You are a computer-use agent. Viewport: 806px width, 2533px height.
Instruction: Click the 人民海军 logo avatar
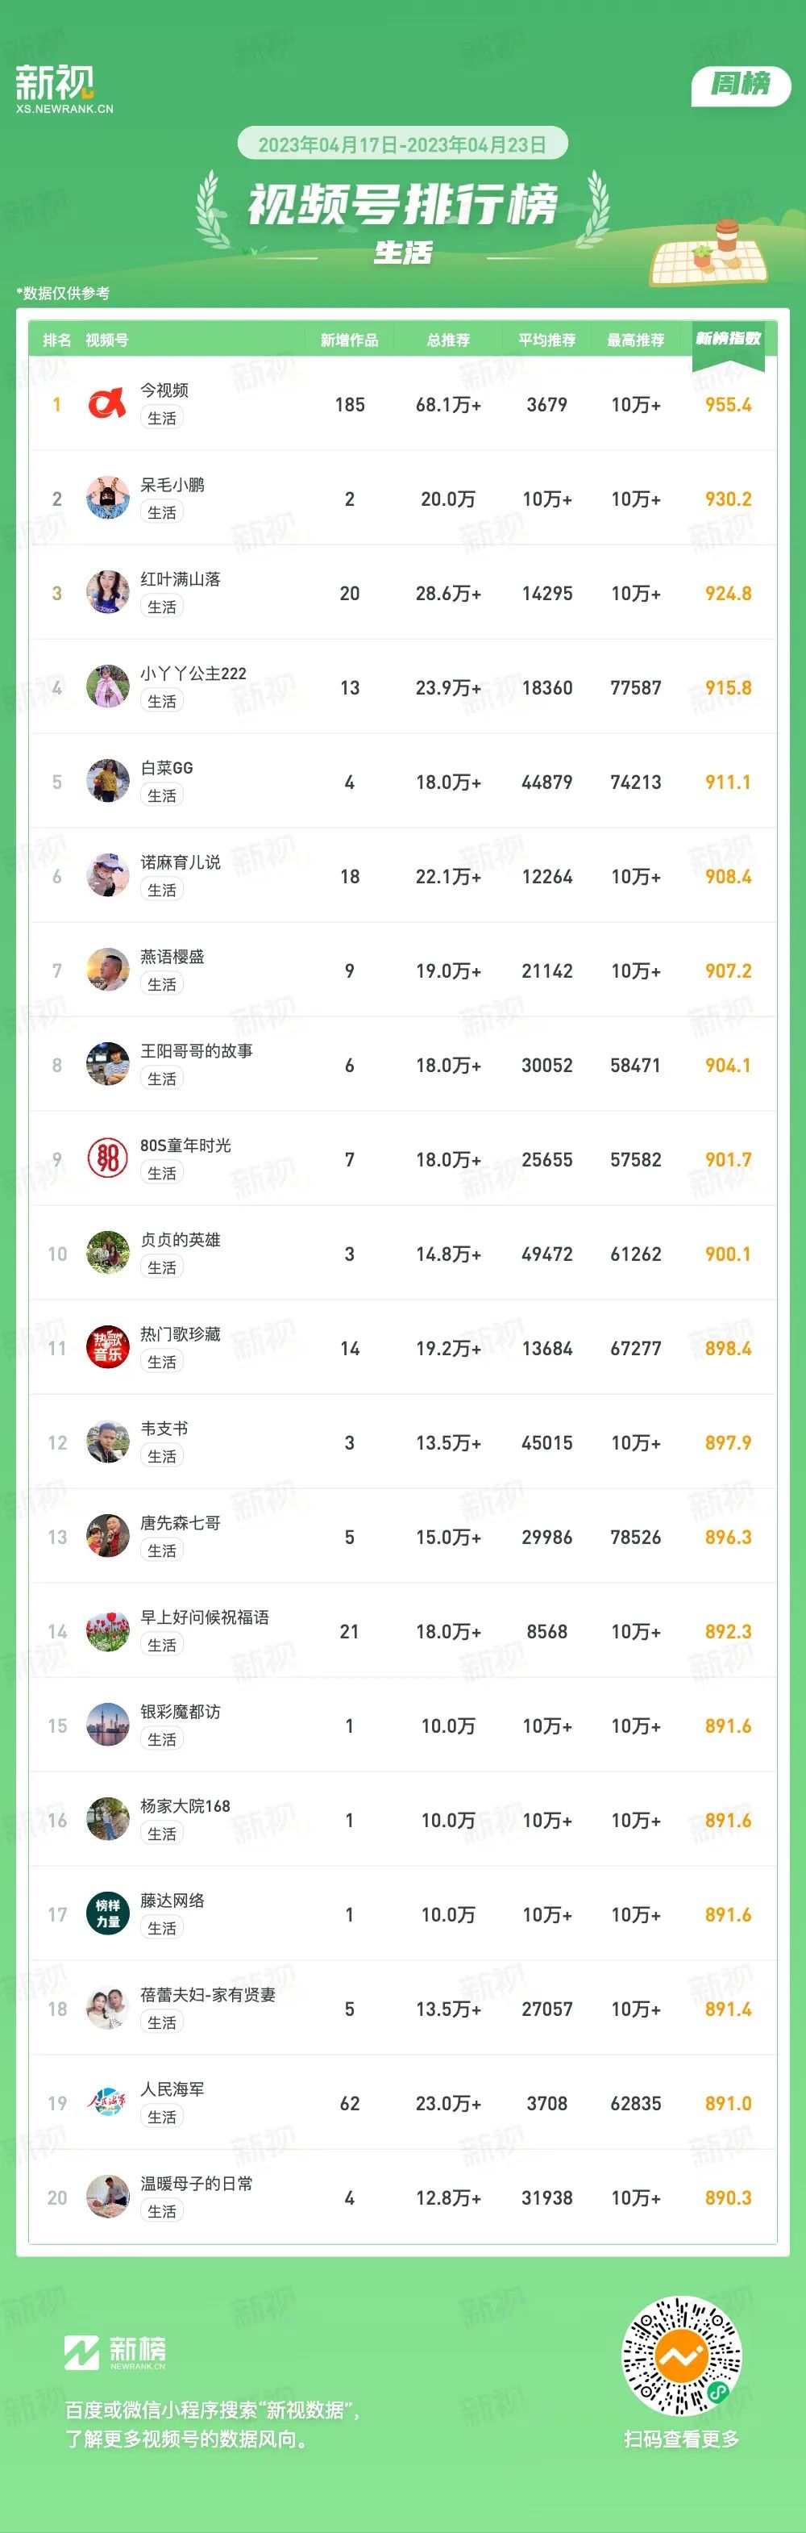click(x=107, y=2103)
